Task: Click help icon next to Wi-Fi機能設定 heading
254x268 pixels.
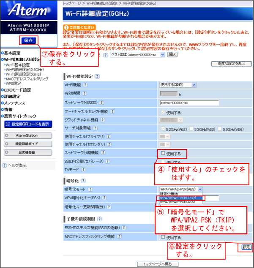Action: click(x=98, y=76)
